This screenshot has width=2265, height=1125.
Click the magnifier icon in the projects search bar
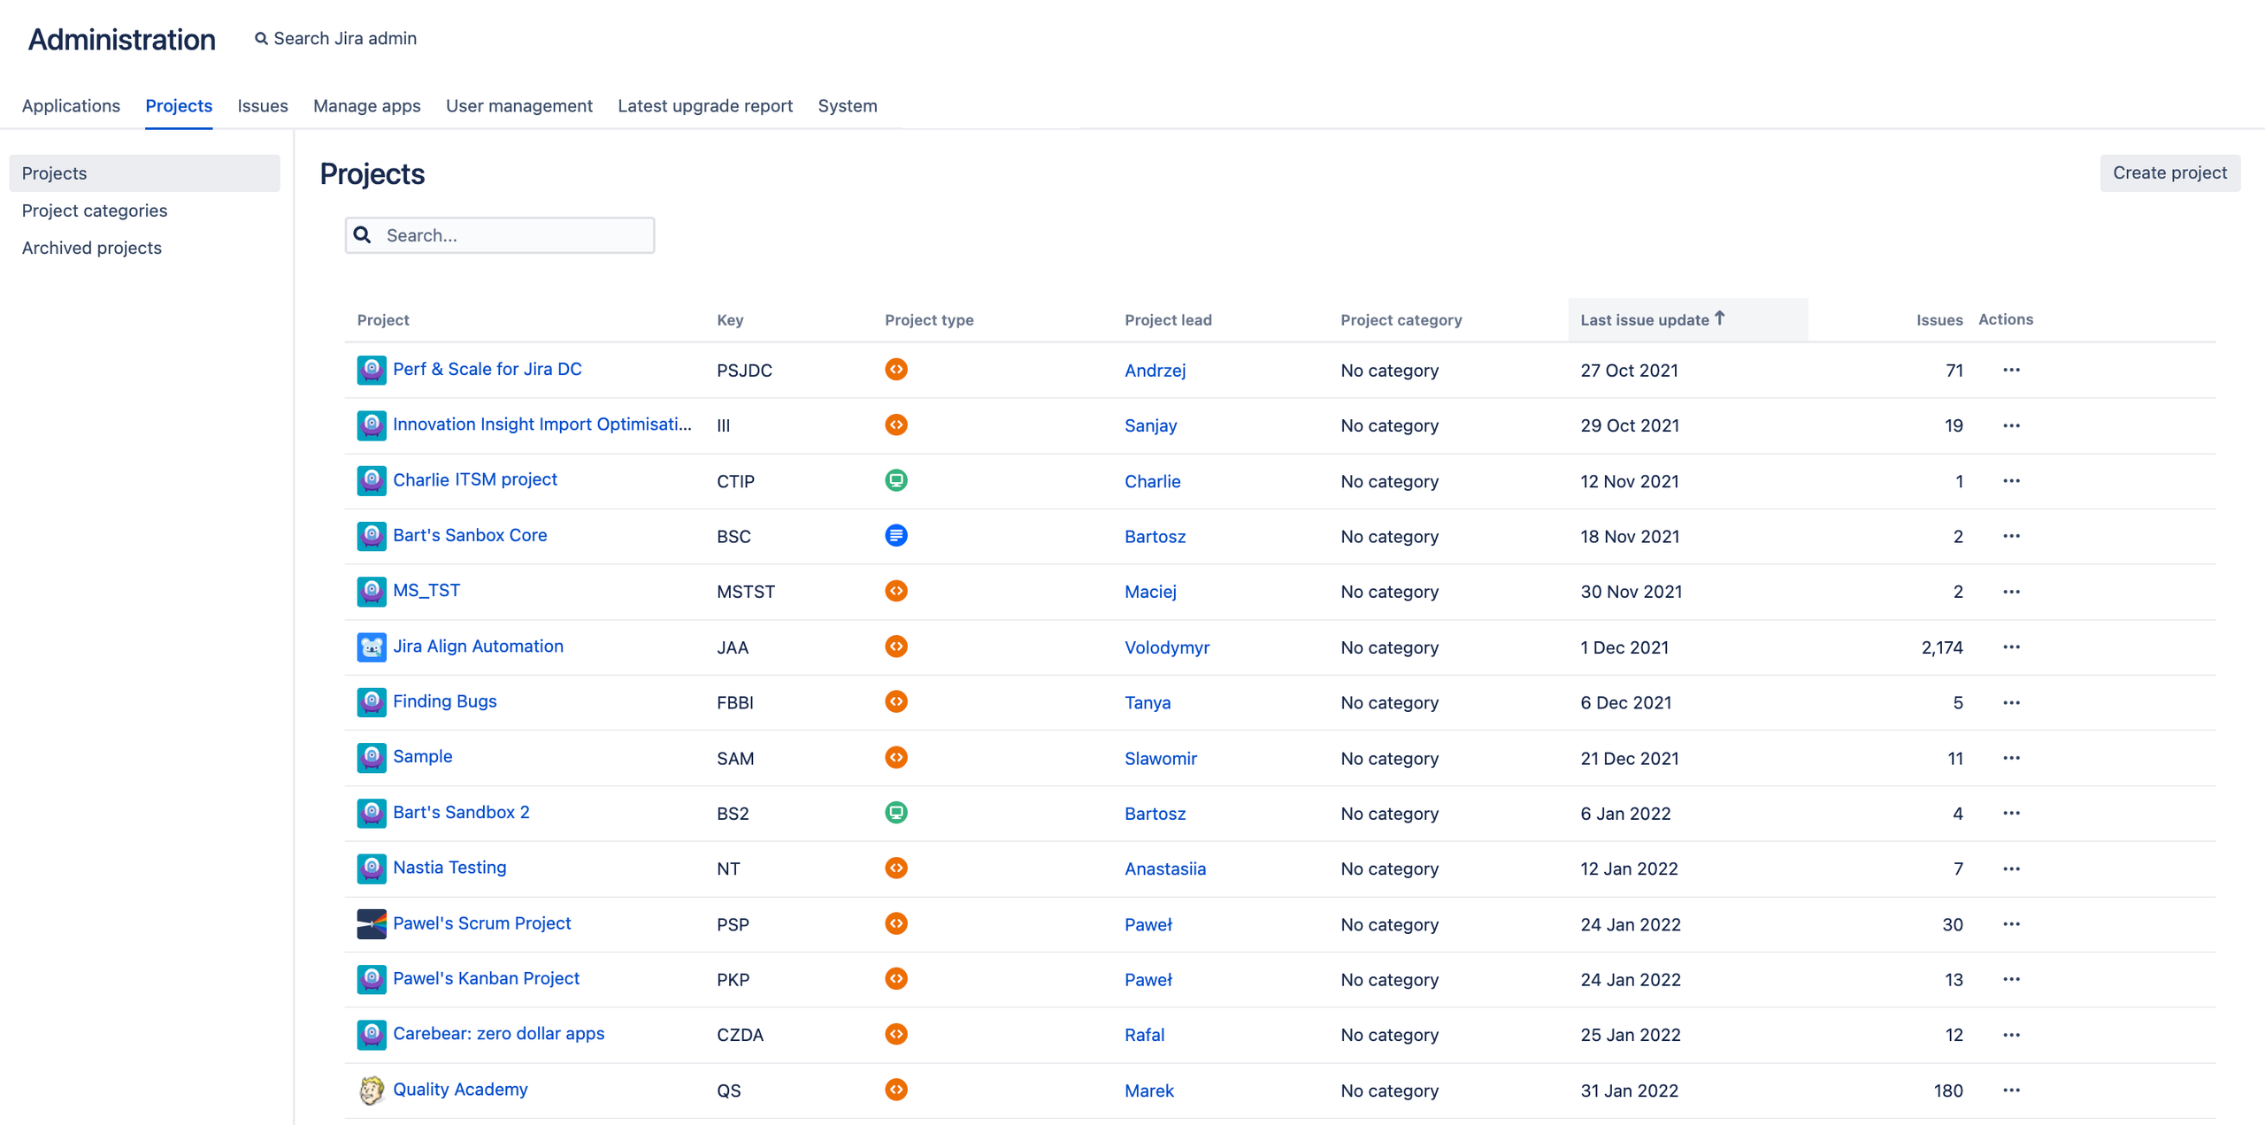coord(362,234)
